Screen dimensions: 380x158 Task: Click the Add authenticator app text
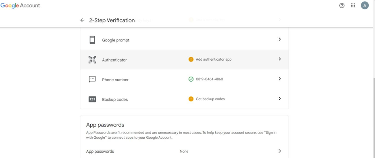pyautogui.click(x=214, y=59)
